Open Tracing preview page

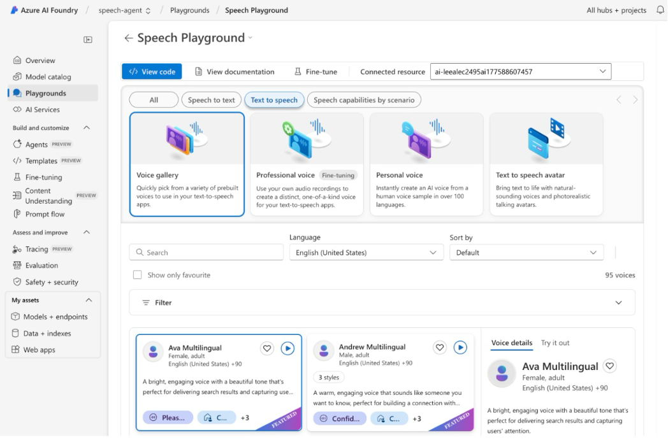pos(42,249)
